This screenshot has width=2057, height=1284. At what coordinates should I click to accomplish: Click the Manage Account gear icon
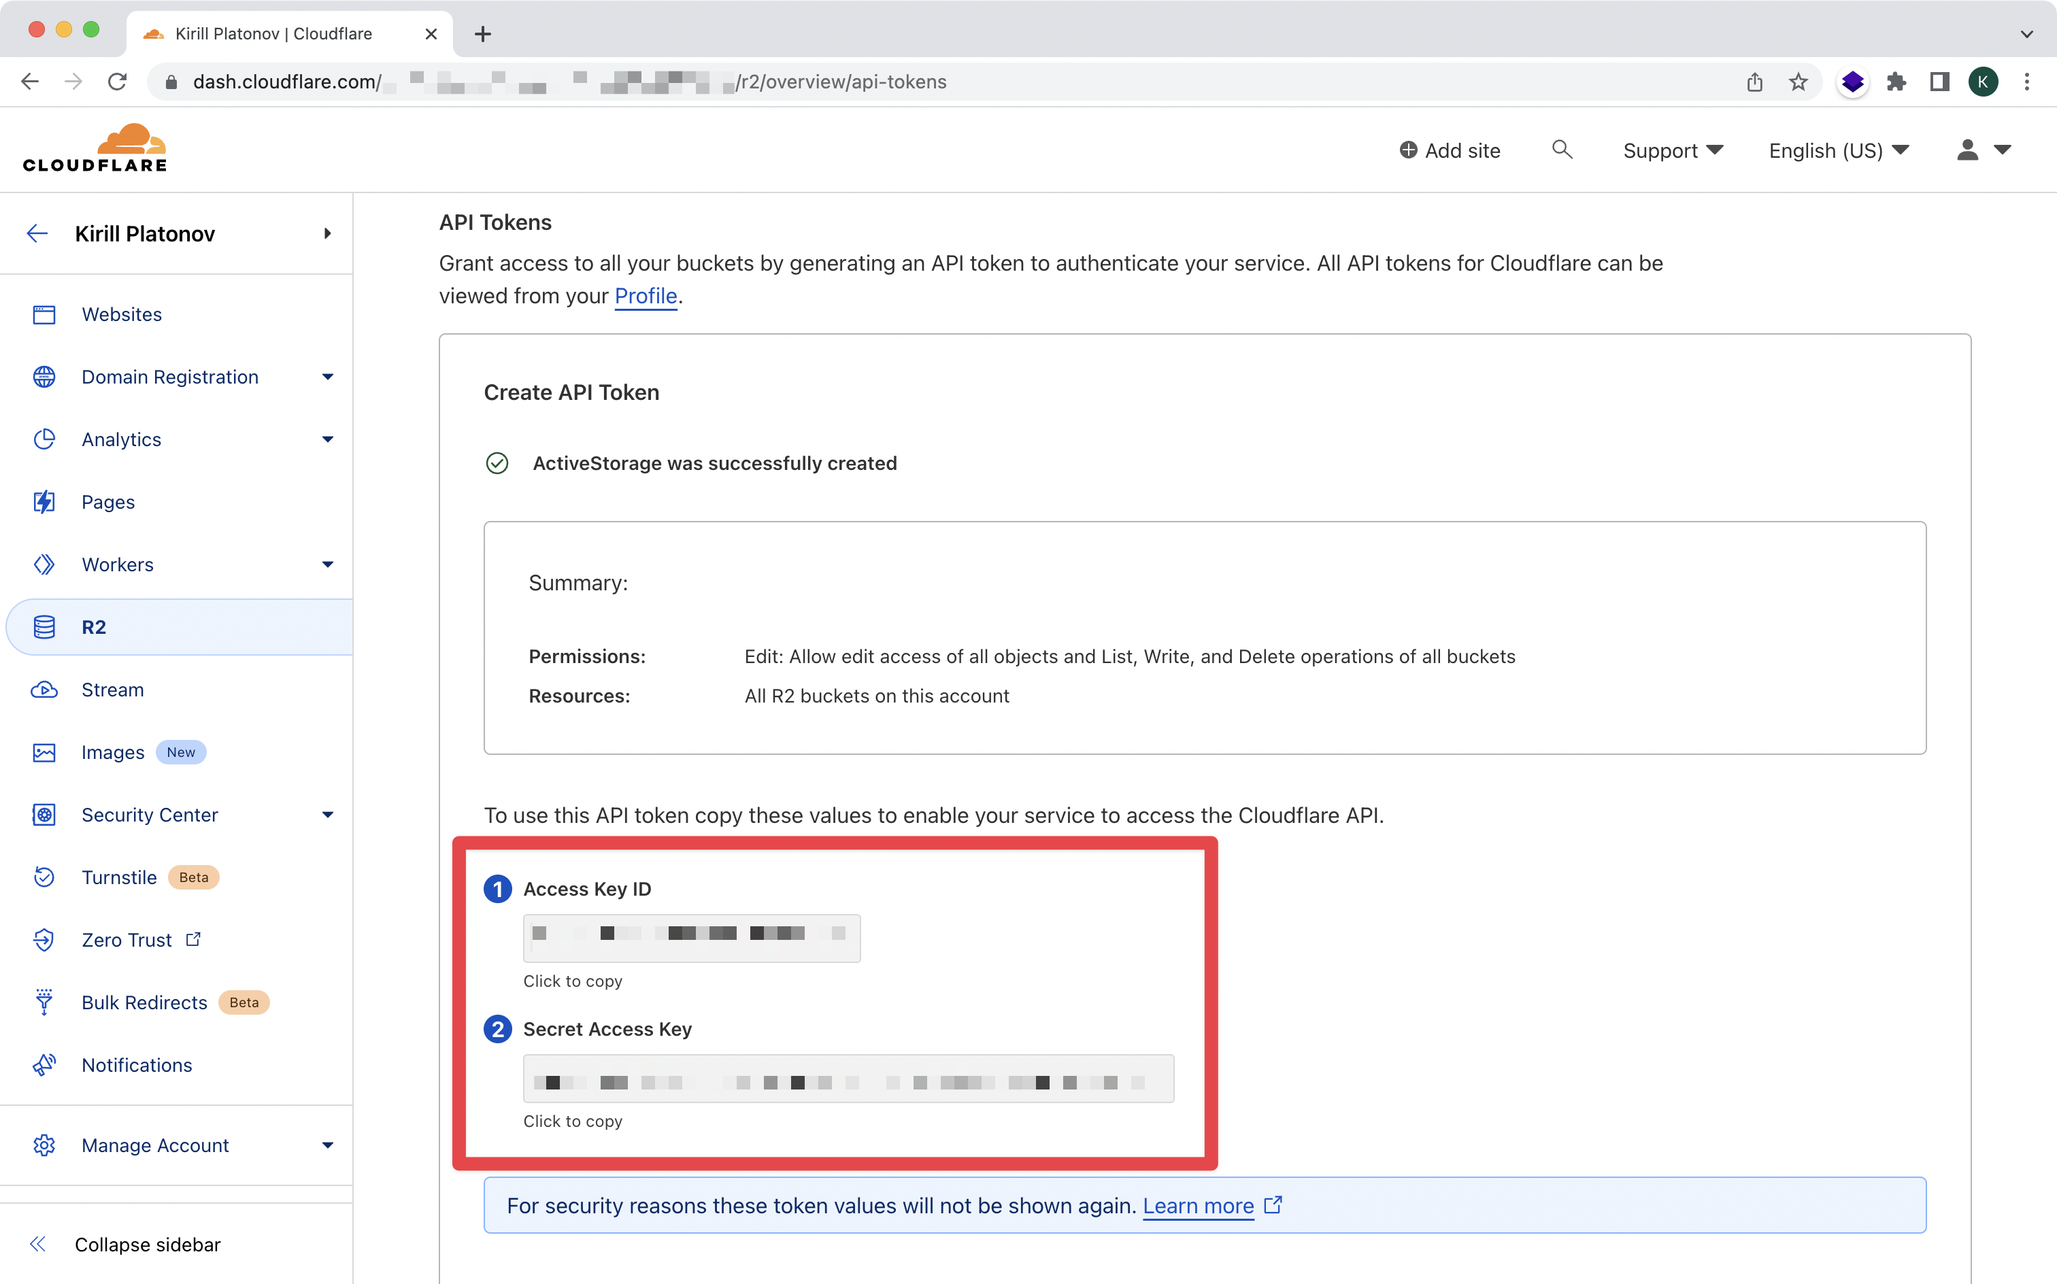44,1145
